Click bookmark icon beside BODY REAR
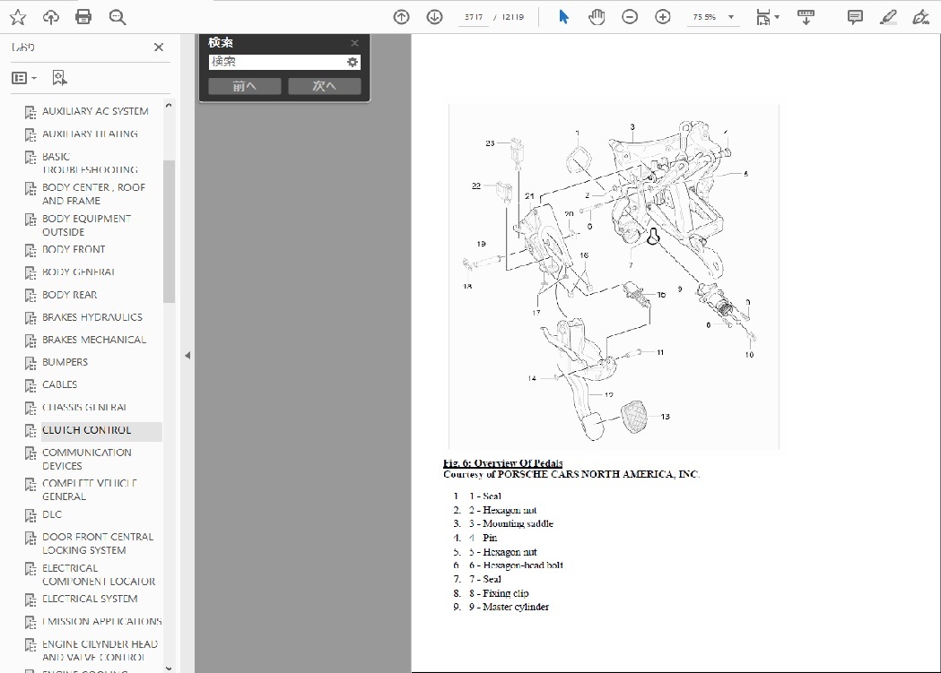The width and height of the screenshot is (941, 673). click(30, 296)
